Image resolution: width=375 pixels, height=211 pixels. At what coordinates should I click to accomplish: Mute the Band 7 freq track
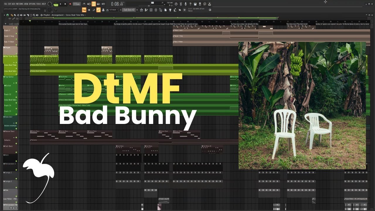click(x=16, y=39)
